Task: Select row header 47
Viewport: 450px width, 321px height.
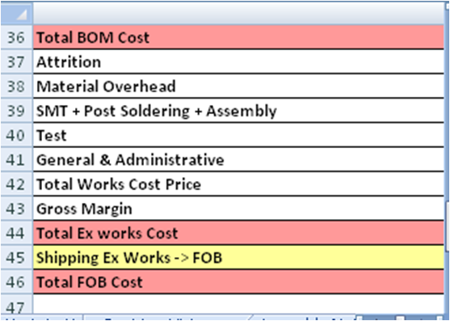Action: point(16,304)
